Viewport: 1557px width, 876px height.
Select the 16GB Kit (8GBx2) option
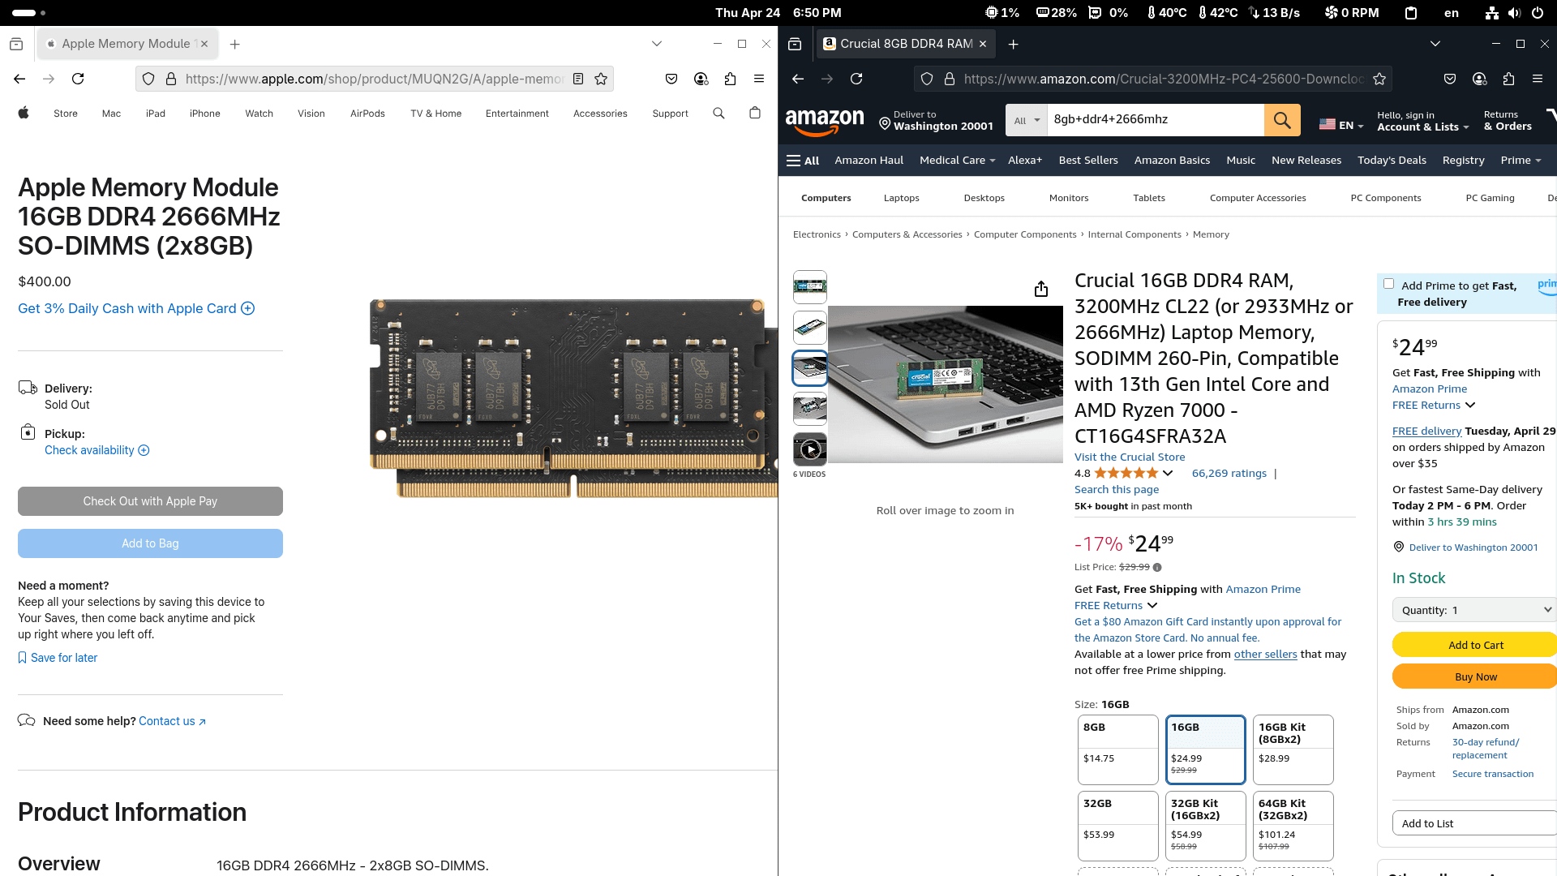click(1293, 749)
